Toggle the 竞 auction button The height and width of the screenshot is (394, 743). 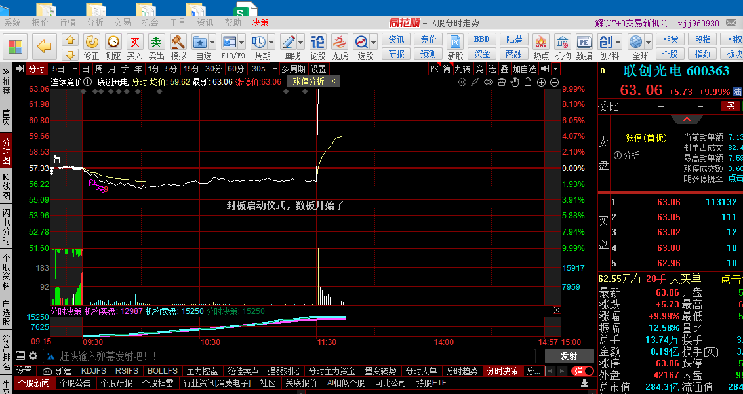point(479,69)
